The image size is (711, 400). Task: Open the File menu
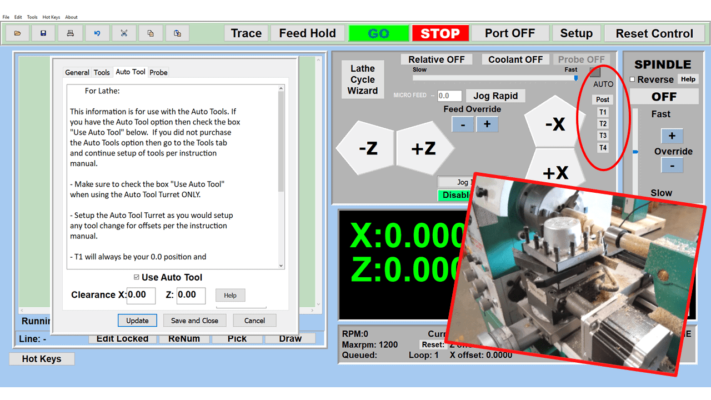tap(6, 17)
